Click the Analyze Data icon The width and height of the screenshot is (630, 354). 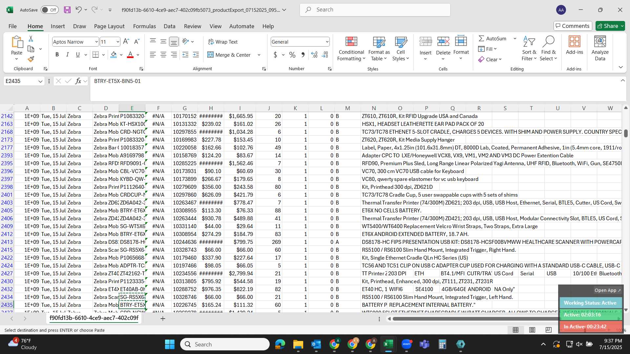(600, 49)
